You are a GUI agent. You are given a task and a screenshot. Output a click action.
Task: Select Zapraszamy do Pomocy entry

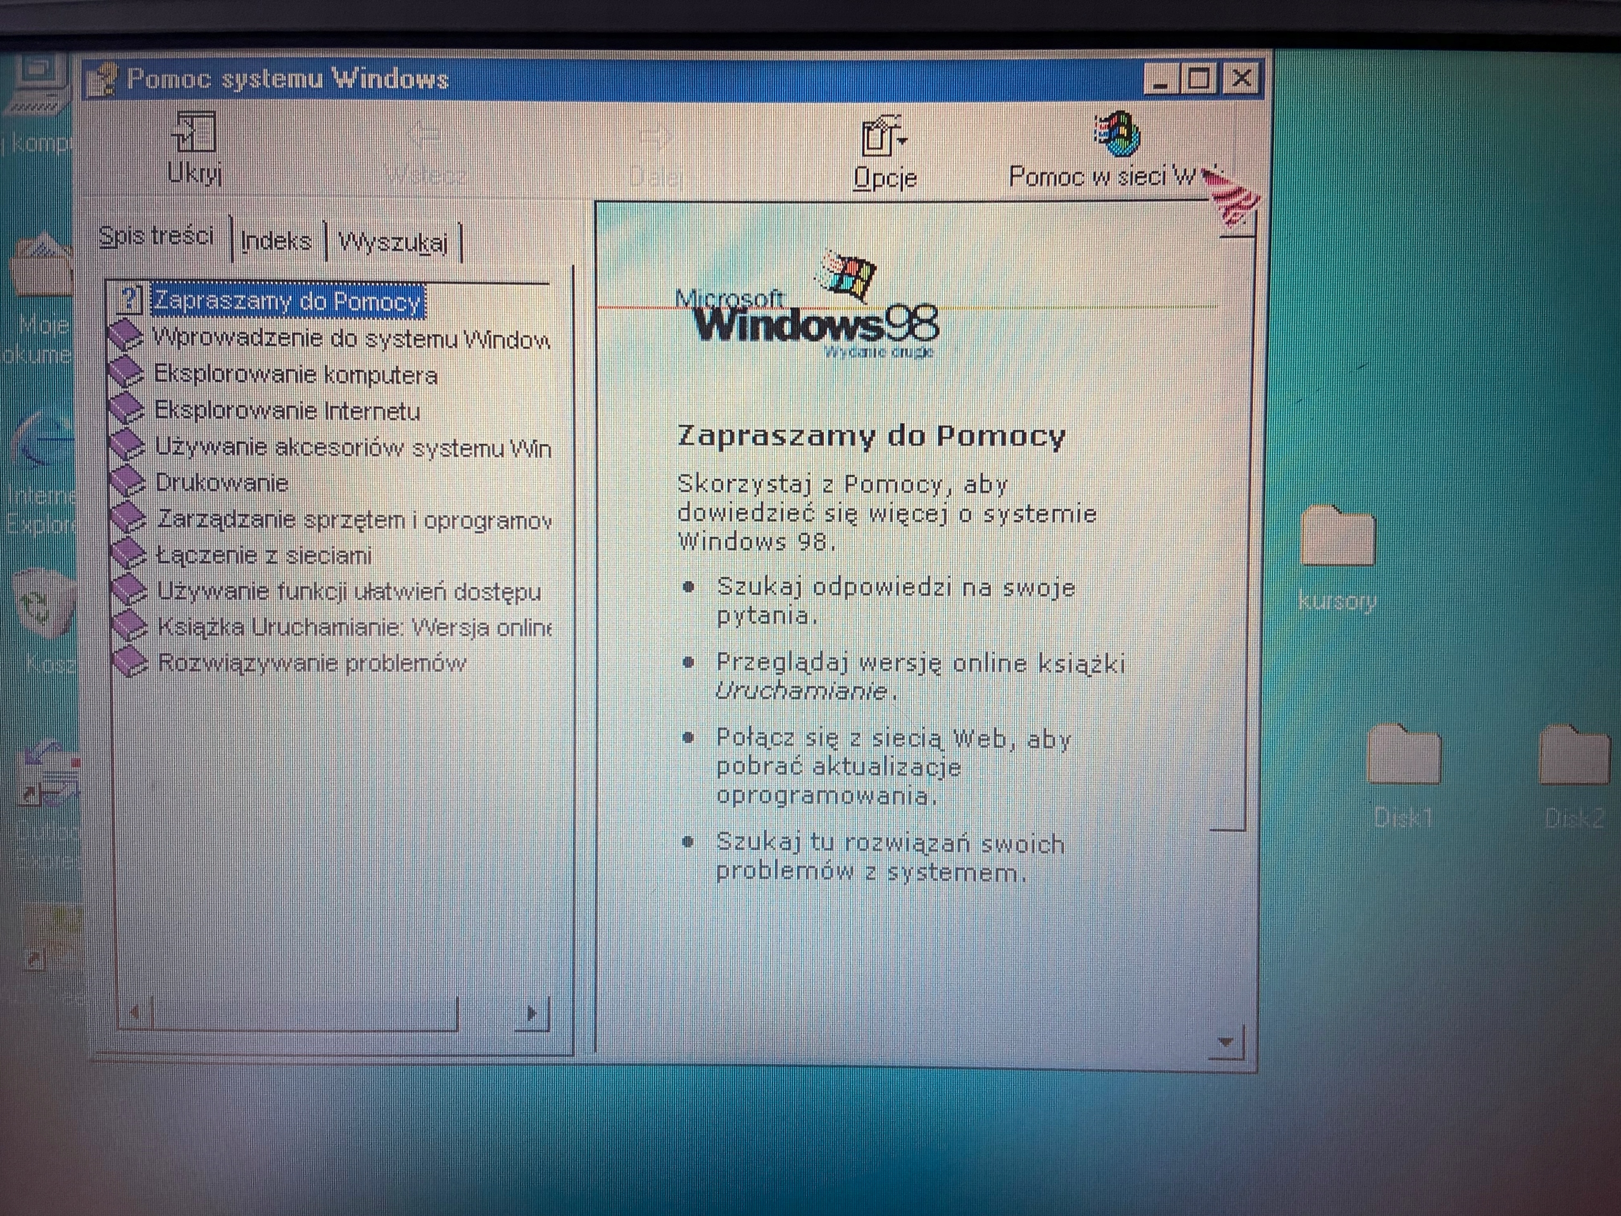click(x=287, y=301)
